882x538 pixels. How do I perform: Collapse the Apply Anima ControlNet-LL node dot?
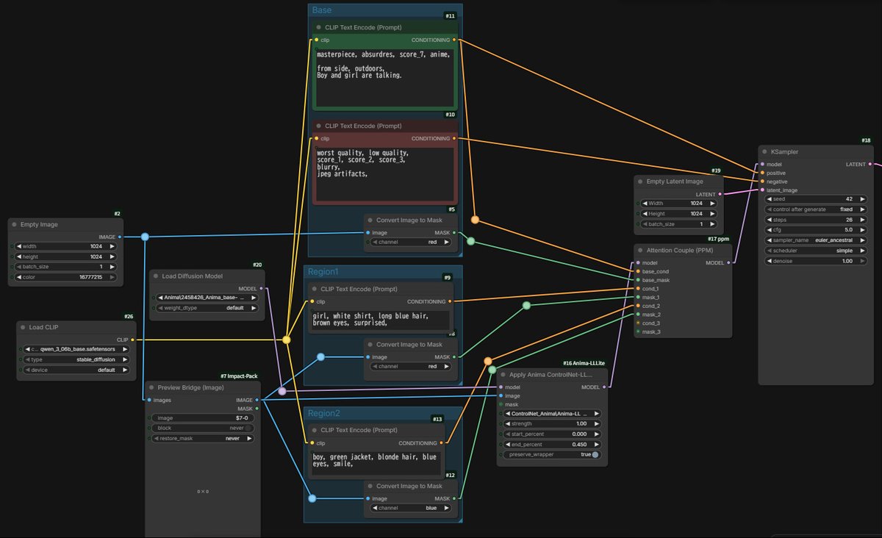point(503,374)
